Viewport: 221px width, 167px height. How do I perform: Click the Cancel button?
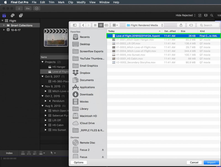[x=194, y=163]
